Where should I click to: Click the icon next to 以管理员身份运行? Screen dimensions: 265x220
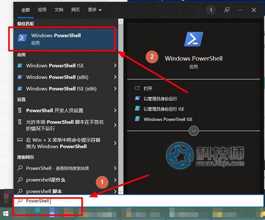(x=137, y=98)
